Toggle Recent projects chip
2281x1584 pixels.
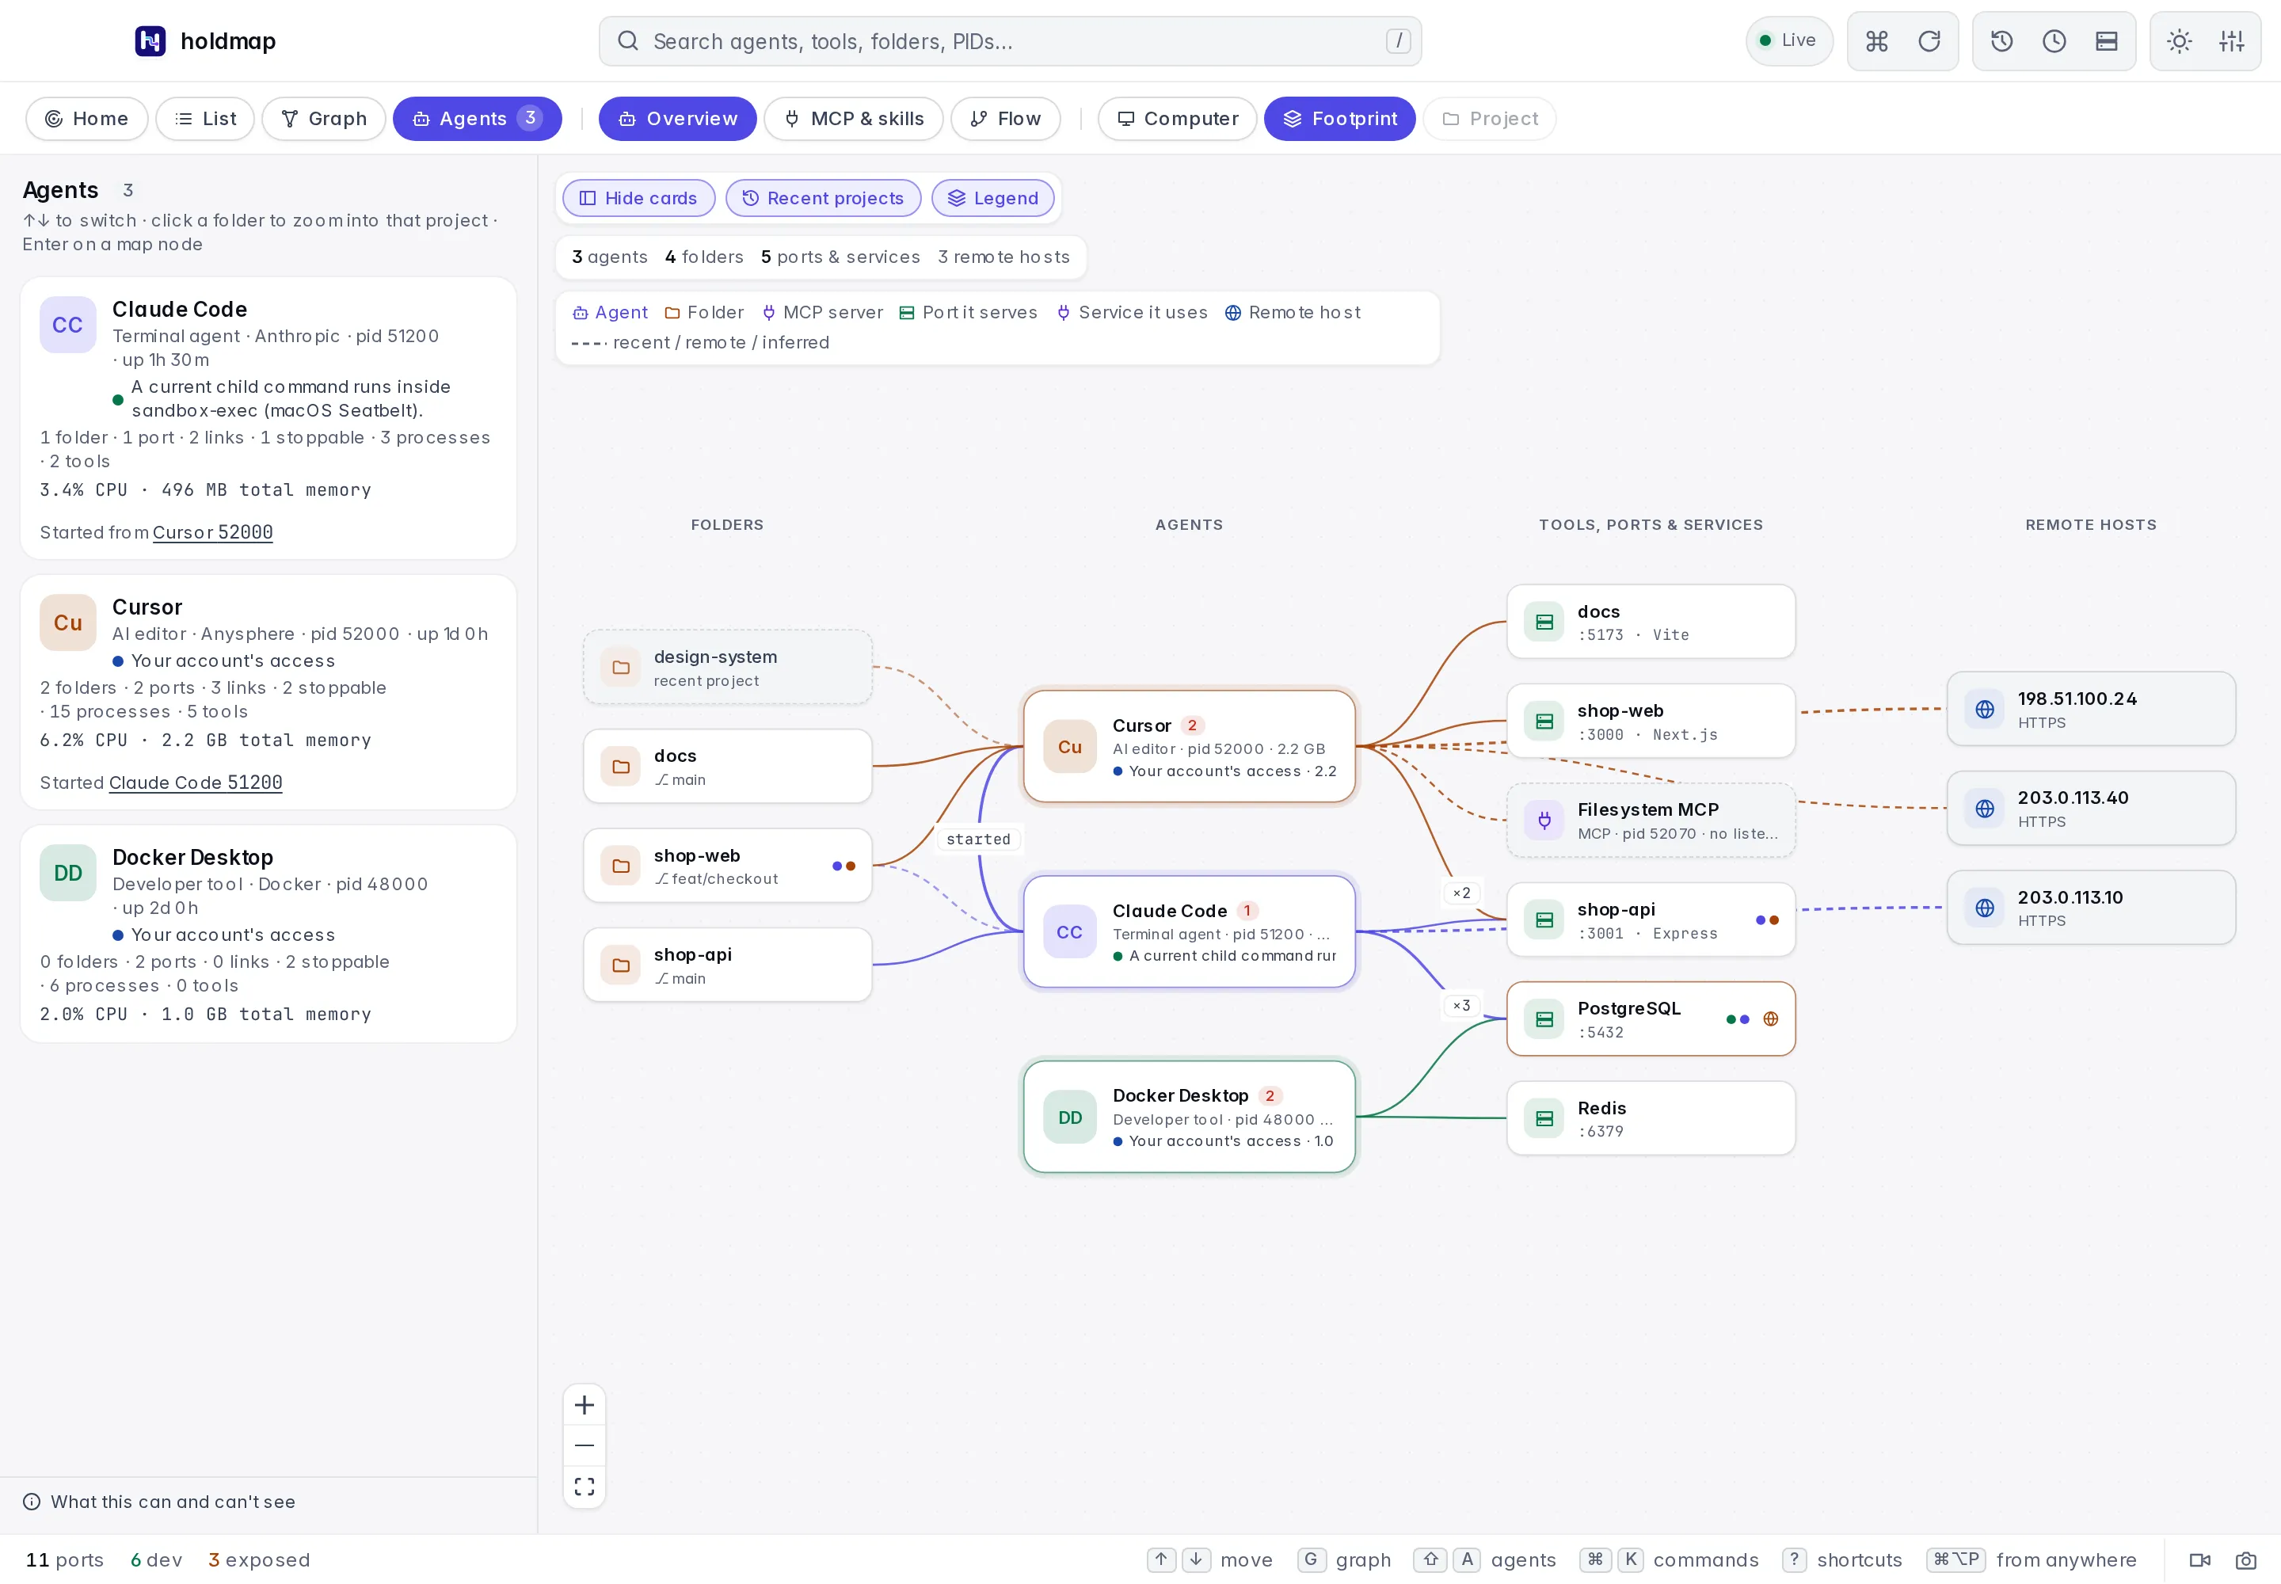tap(823, 197)
